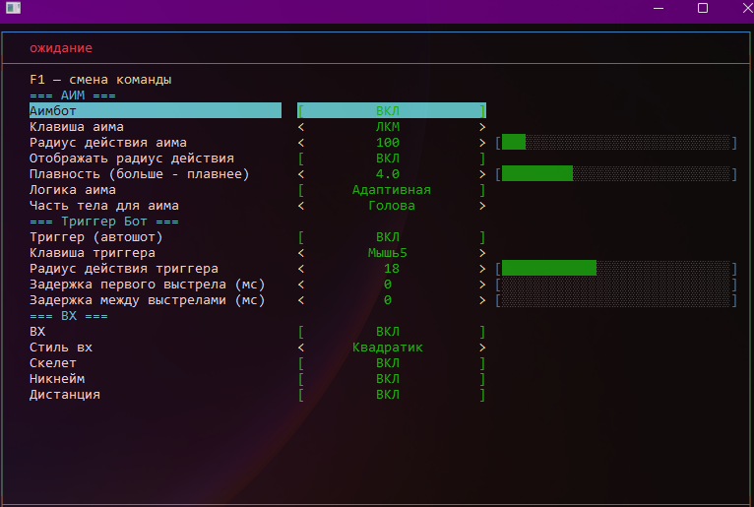754x507 pixels.
Task: Toggle Логика аима Адаптивная value
Action: [x=392, y=190]
